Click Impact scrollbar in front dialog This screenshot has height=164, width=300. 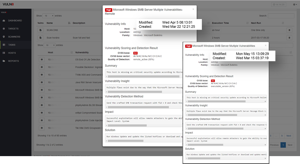[205, 145]
